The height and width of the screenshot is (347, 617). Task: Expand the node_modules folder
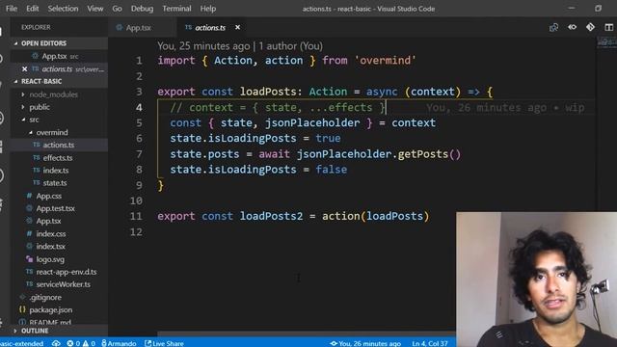tap(53, 94)
